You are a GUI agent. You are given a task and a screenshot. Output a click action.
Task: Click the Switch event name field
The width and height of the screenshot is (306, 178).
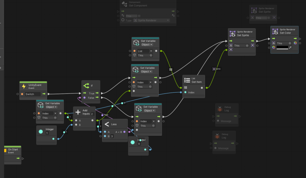[33, 94]
